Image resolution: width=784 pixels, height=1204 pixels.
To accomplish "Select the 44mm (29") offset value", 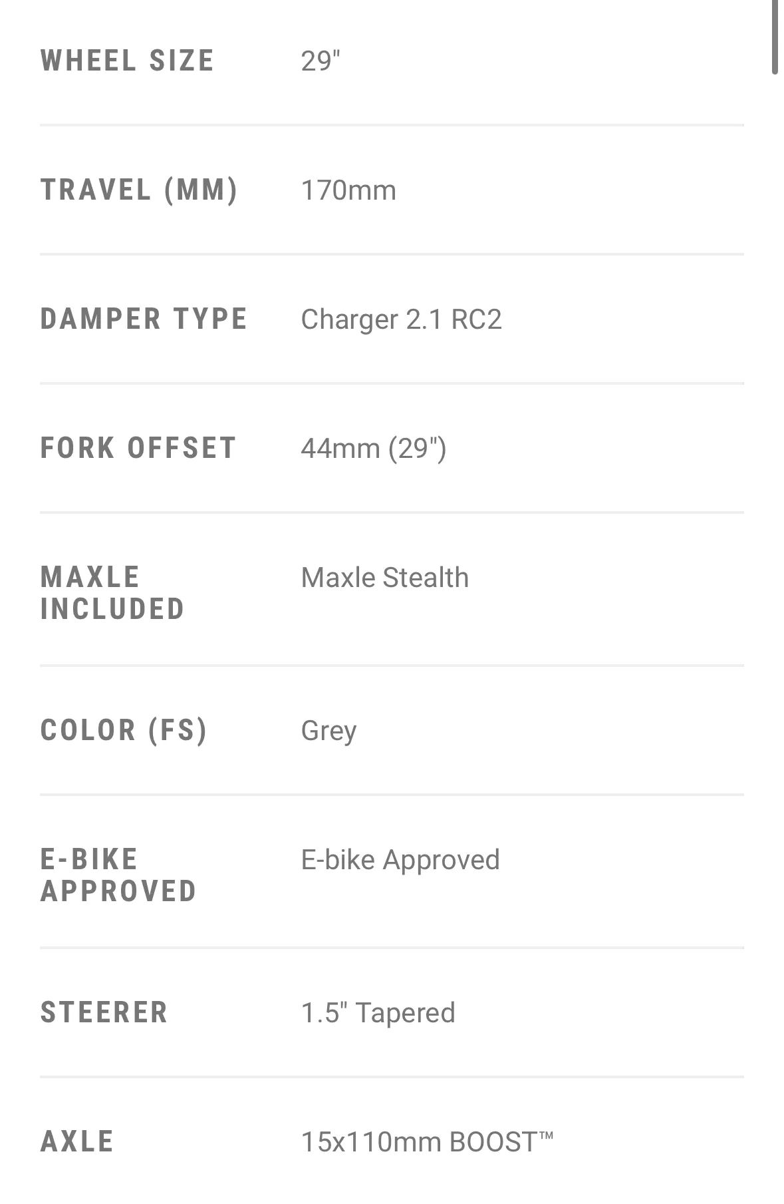I will pyautogui.click(x=374, y=449).
